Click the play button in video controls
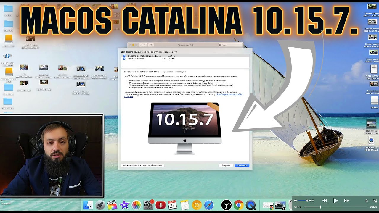The image size is (379, 213). pos(335,201)
